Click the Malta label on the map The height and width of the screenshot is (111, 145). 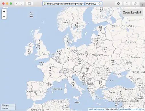coord(77,102)
